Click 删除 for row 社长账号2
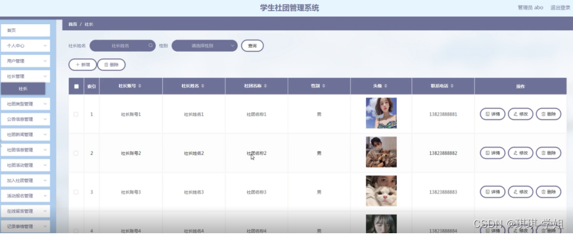Image resolution: width=573 pixels, height=235 pixels. tap(549, 153)
